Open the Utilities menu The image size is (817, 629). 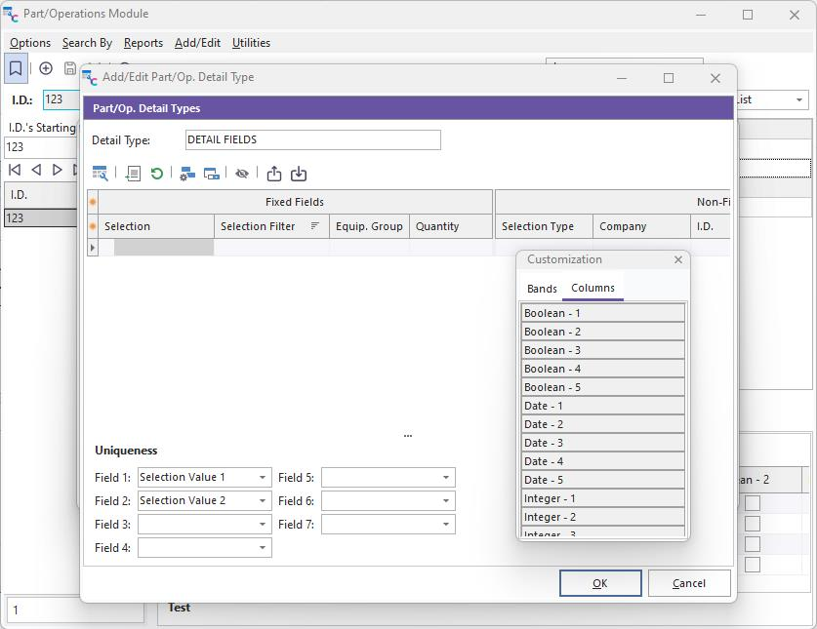[x=251, y=43]
